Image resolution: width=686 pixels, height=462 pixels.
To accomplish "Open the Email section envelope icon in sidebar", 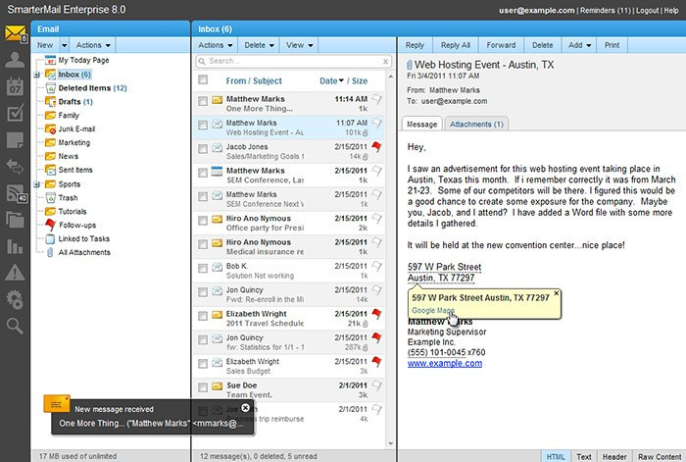I will pos(16,33).
